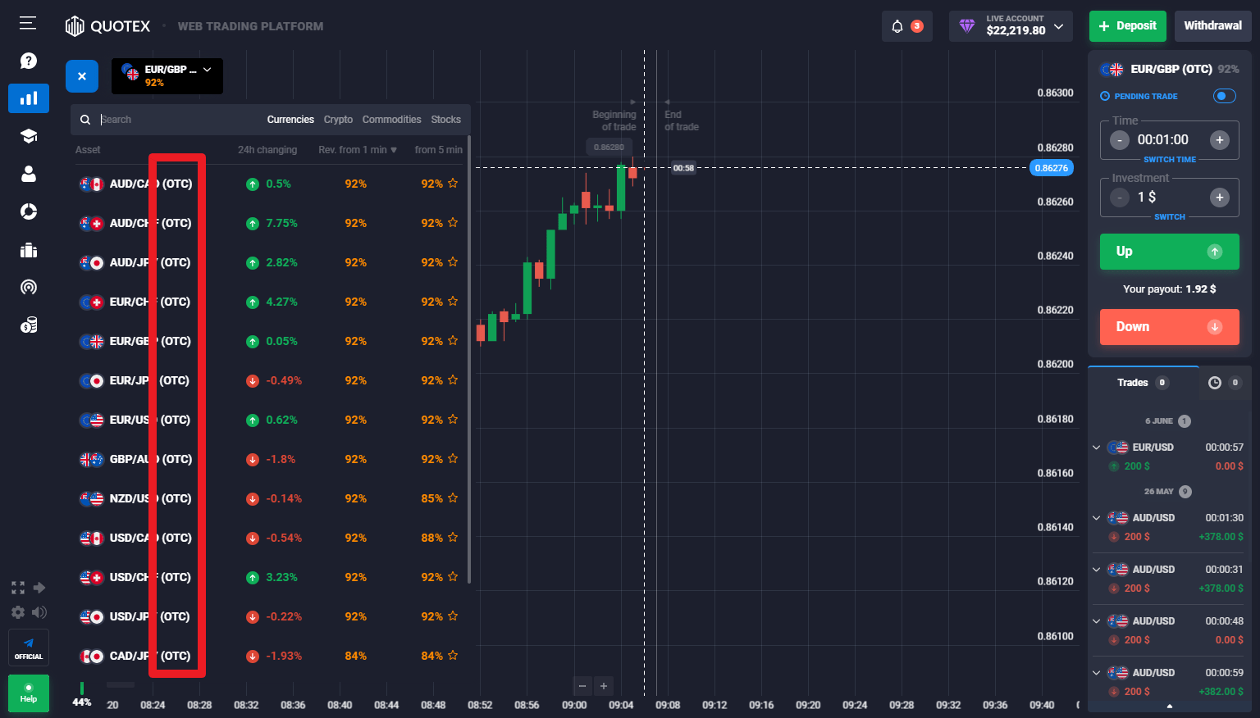Enable the Pending Trade toggle

coord(1223,96)
